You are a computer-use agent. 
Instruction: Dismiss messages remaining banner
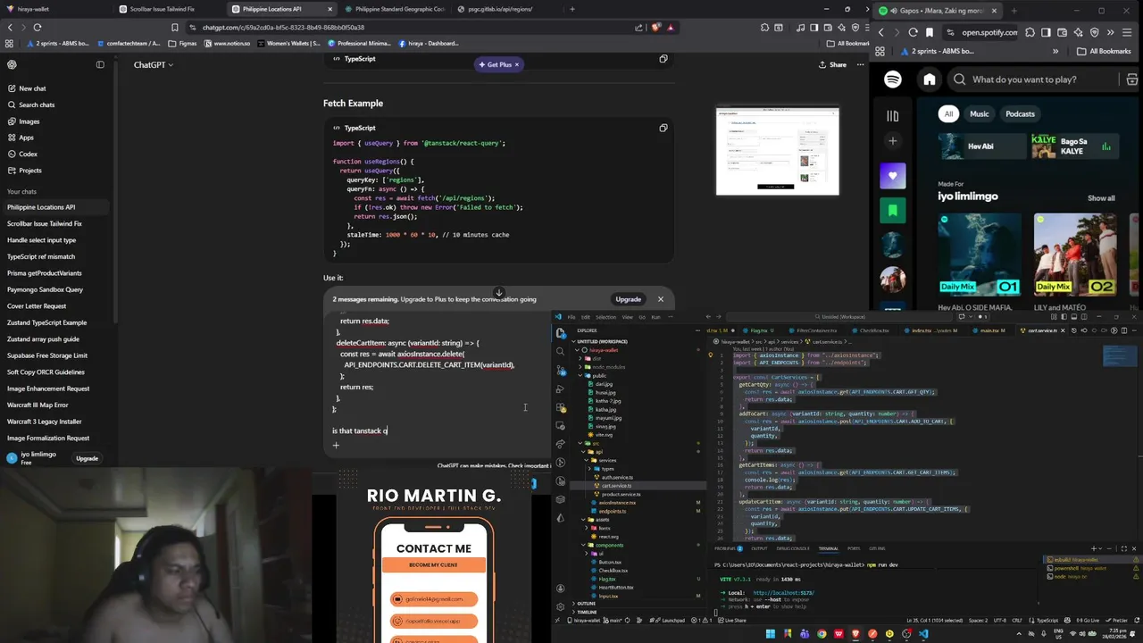click(x=660, y=299)
